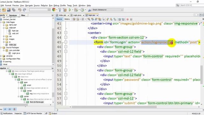Viewport: 204px width, 115px height.
Task: Collapse code fold at line 57
Action: pyautogui.click(x=66, y=98)
